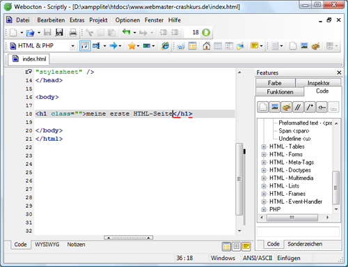348x267 pixels.
Task: Click the yellow star favorites icon
Action: (132, 46)
